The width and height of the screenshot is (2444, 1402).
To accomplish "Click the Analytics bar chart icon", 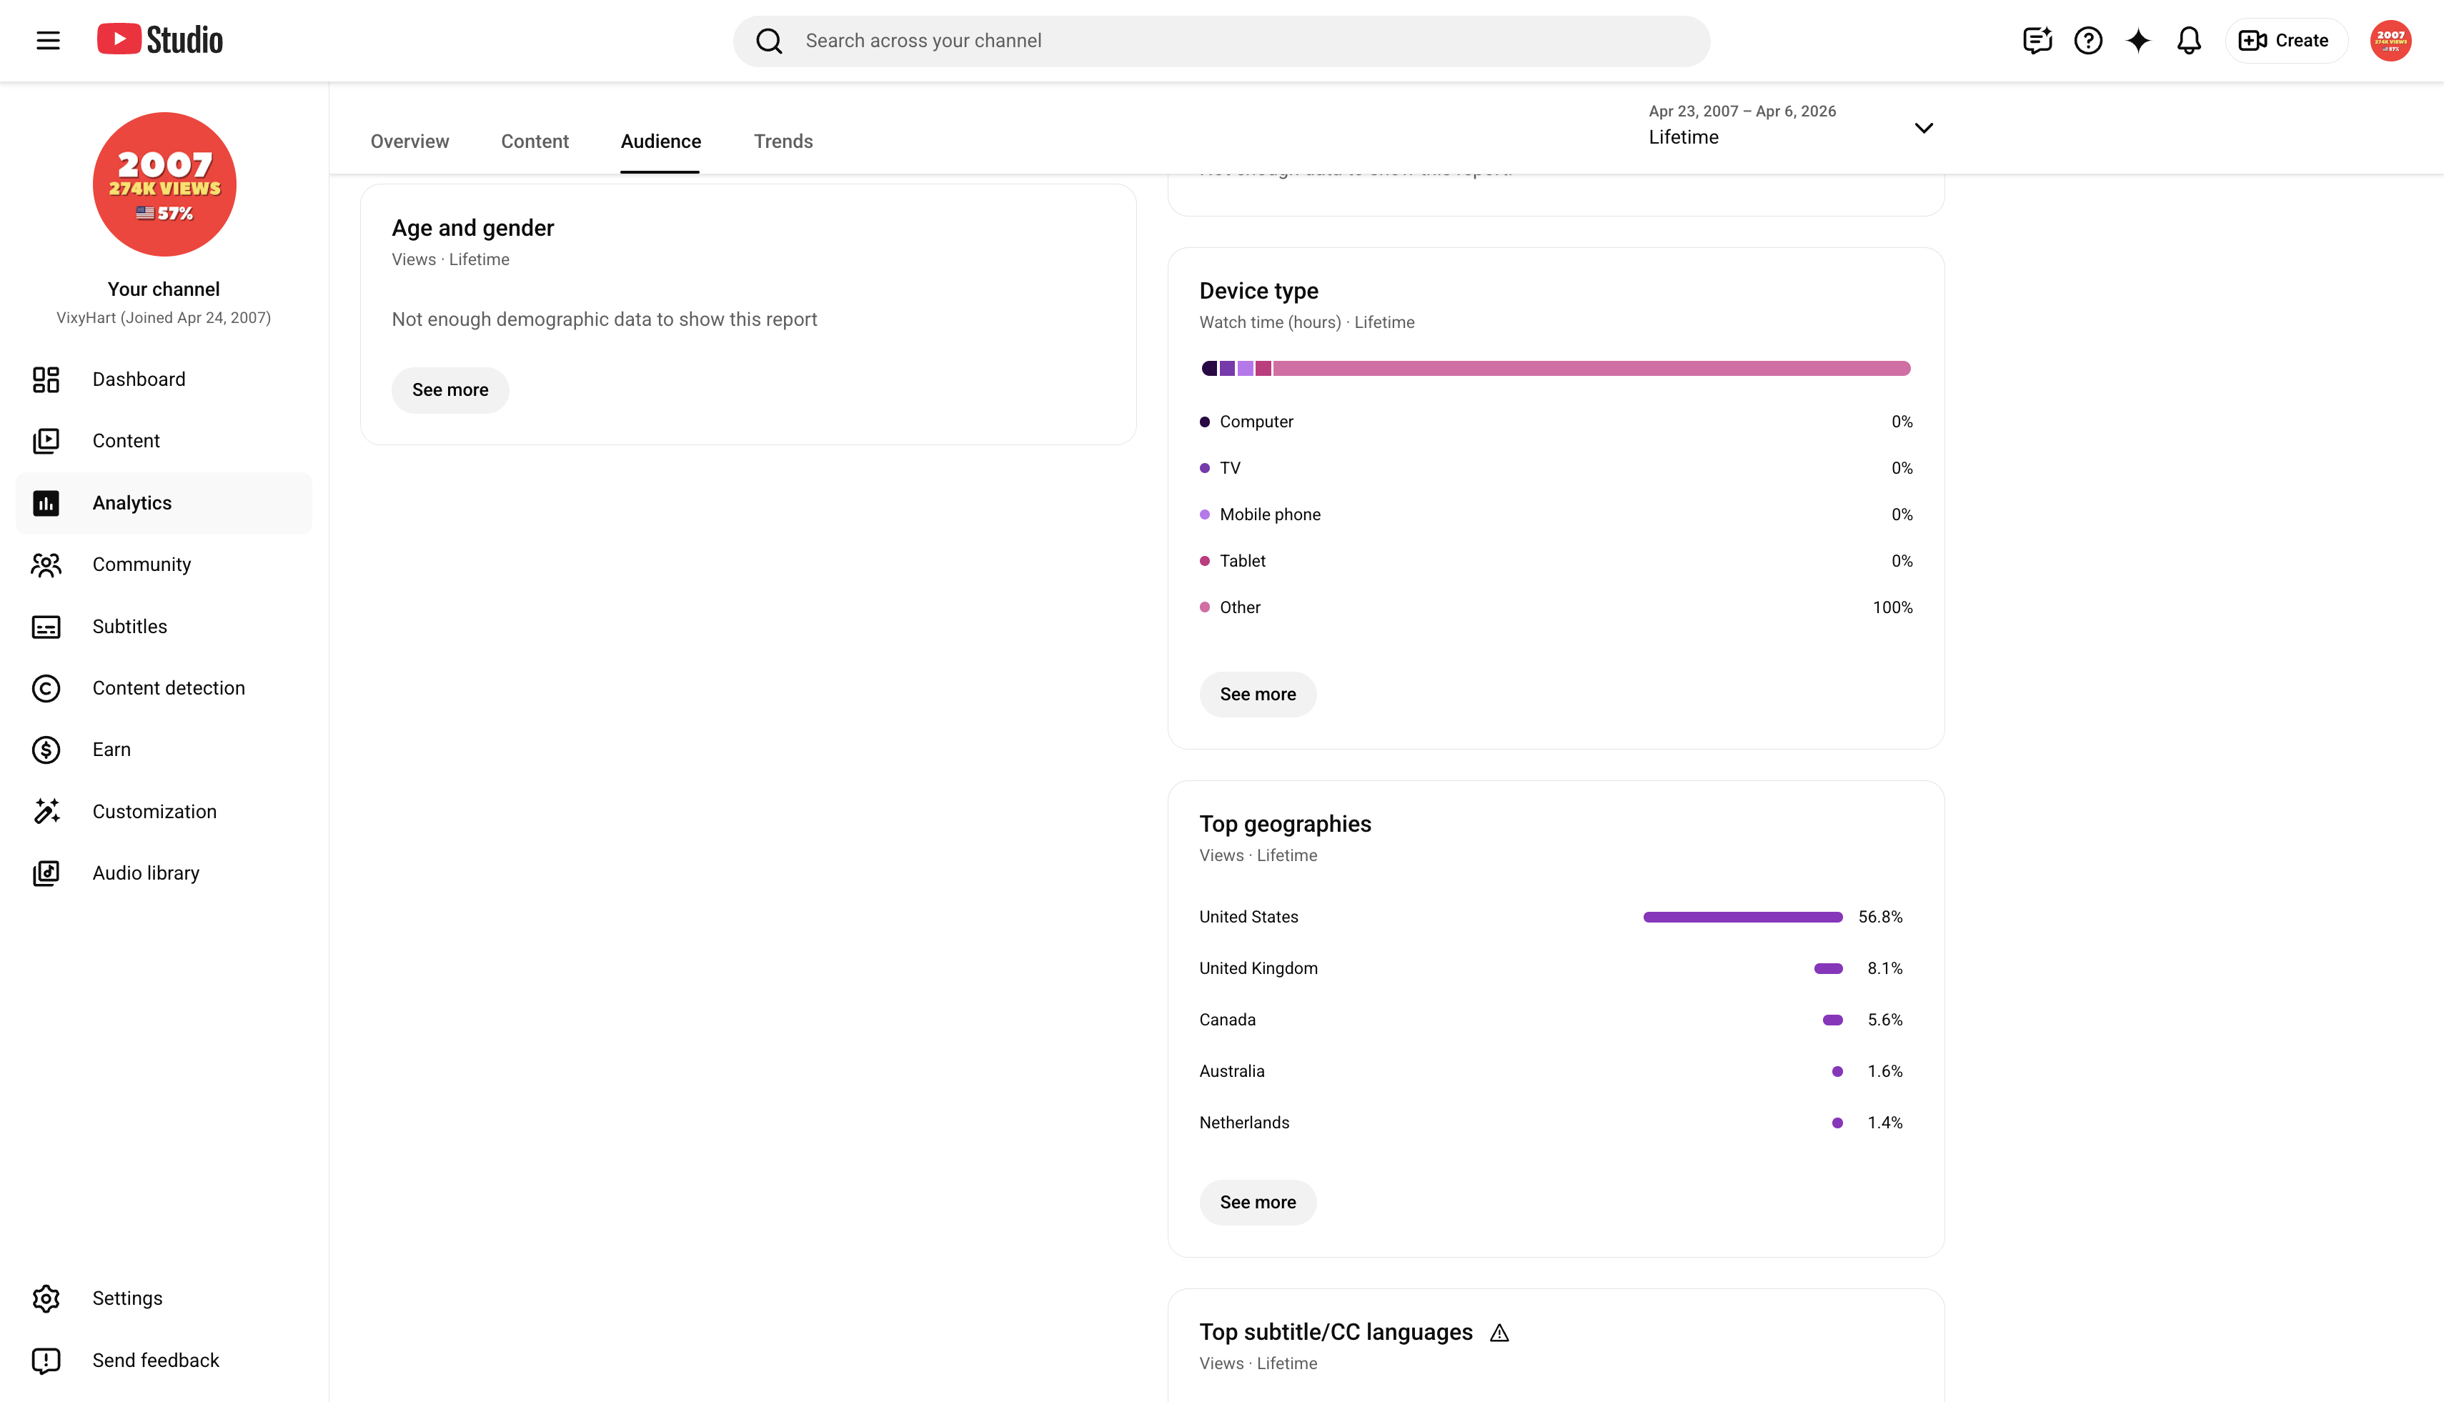I will point(46,502).
